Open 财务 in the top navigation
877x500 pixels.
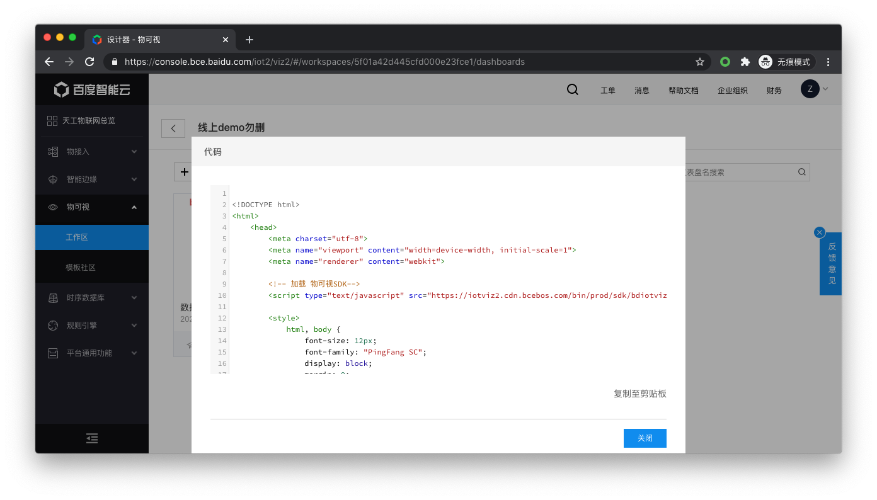[774, 91]
